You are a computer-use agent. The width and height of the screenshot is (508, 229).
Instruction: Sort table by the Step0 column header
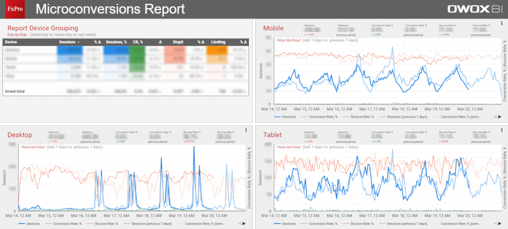(178, 42)
